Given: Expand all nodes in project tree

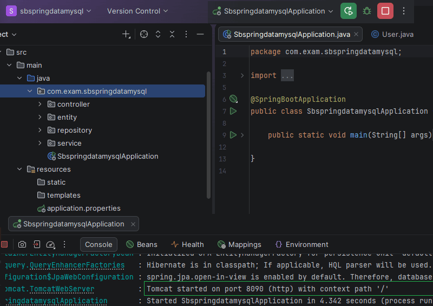Looking at the screenshot, I should coord(158,34).
